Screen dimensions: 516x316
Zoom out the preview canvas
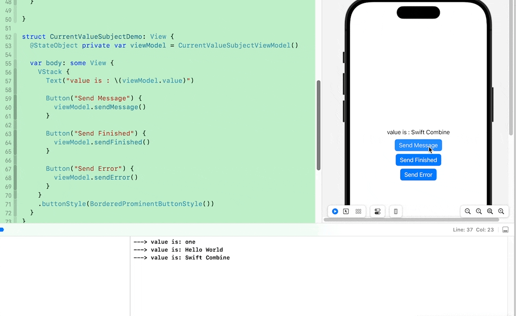[468, 211]
